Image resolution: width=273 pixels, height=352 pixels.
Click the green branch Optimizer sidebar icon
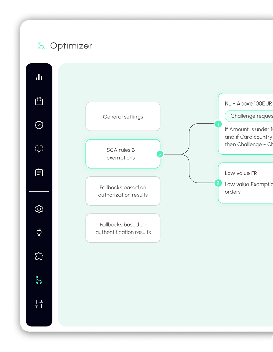39,280
